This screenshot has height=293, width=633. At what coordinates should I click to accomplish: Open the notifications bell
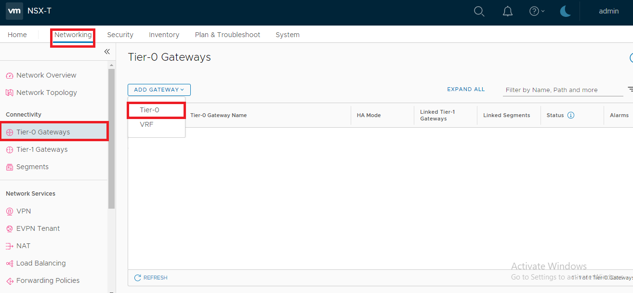tap(508, 11)
